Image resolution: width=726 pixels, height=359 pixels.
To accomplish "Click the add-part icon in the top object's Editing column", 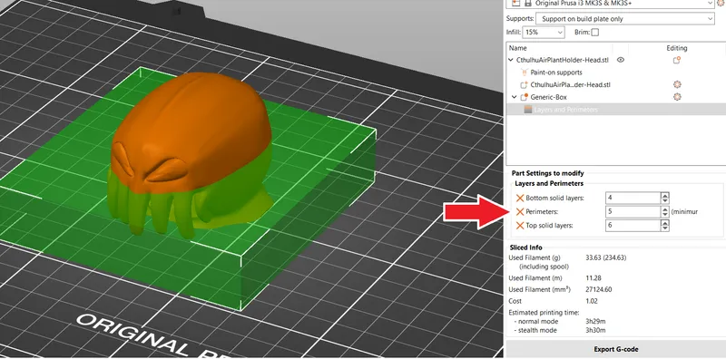I will 676,60.
